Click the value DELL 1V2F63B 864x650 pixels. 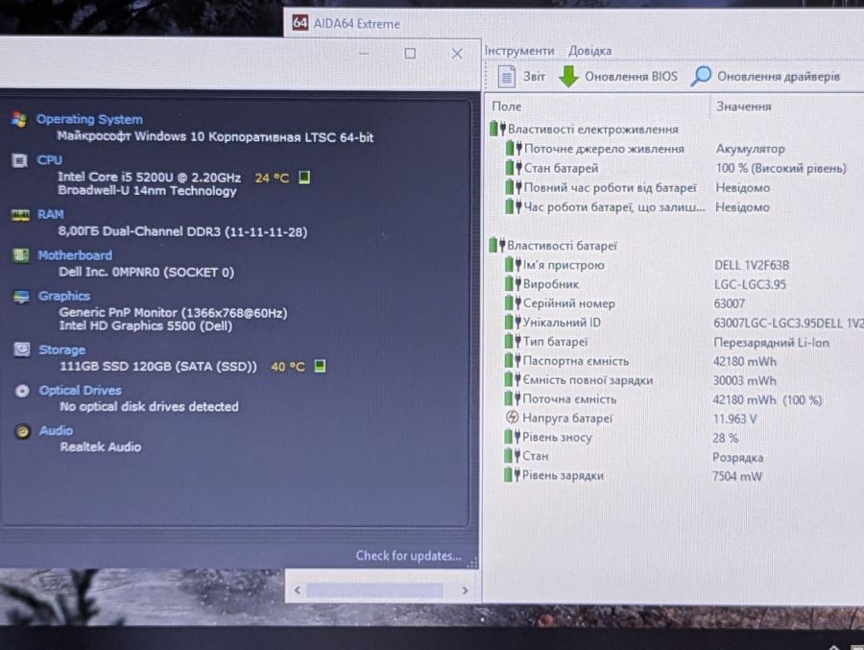752,265
